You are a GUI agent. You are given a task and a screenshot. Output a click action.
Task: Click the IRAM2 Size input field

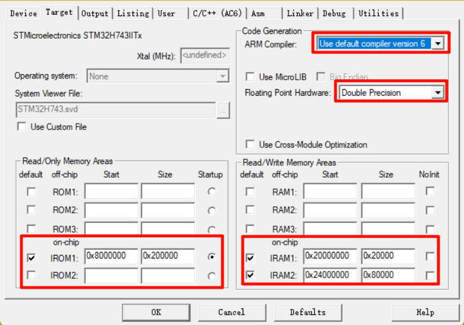(x=387, y=275)
